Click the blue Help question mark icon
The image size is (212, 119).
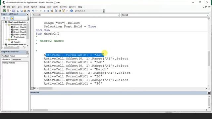(72, 11)
